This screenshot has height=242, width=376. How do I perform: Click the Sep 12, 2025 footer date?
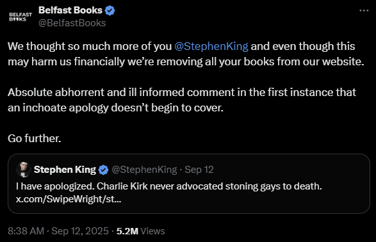tap(80, 231)
